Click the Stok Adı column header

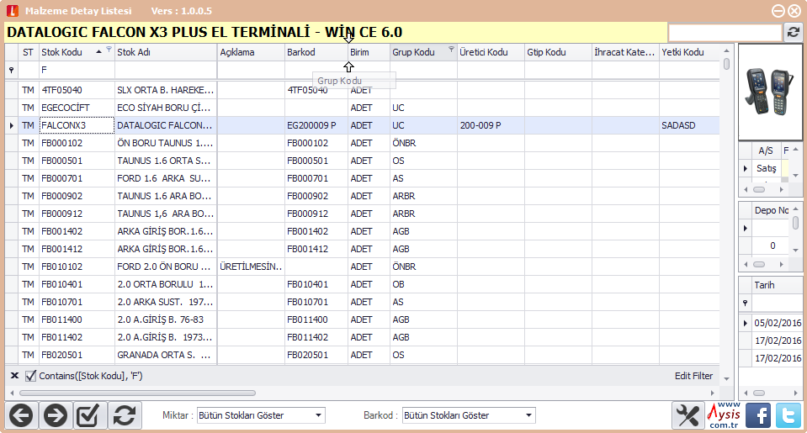pos(166,52)
